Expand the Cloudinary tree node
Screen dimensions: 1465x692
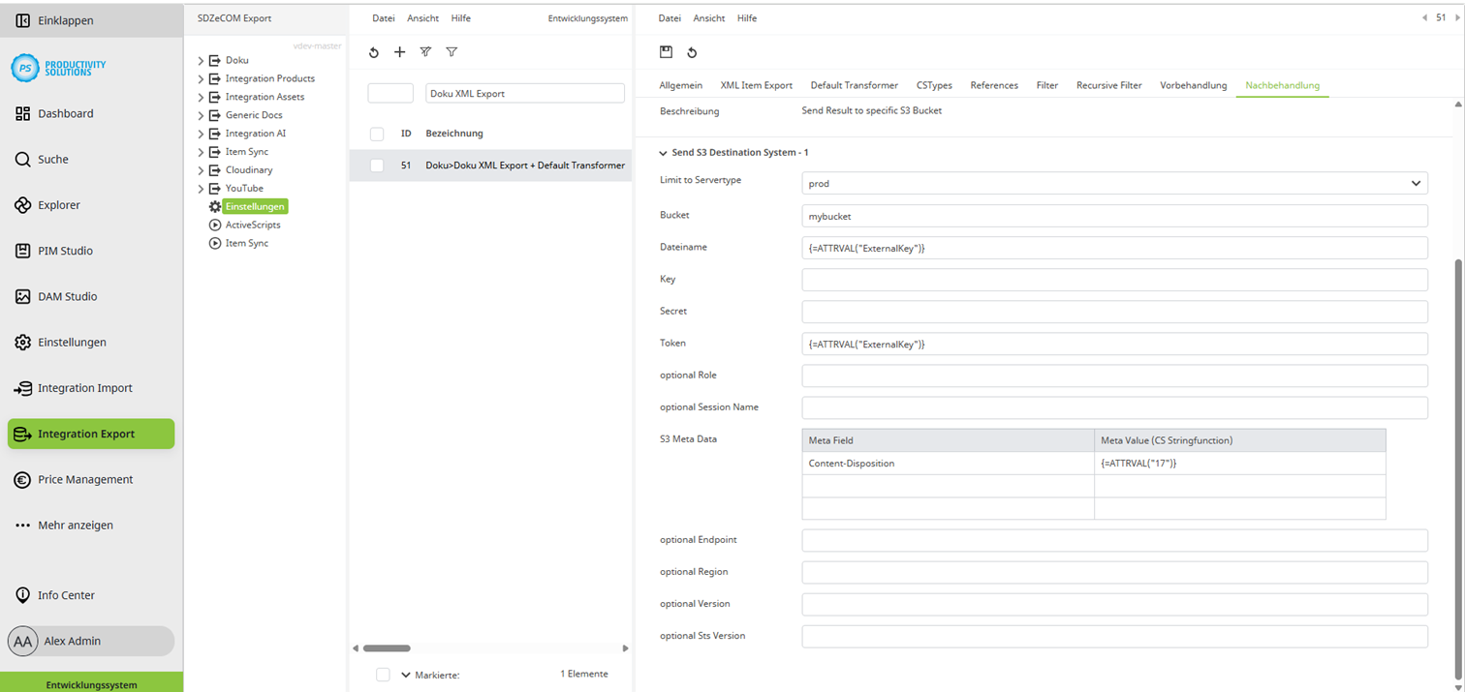(201, 170)
